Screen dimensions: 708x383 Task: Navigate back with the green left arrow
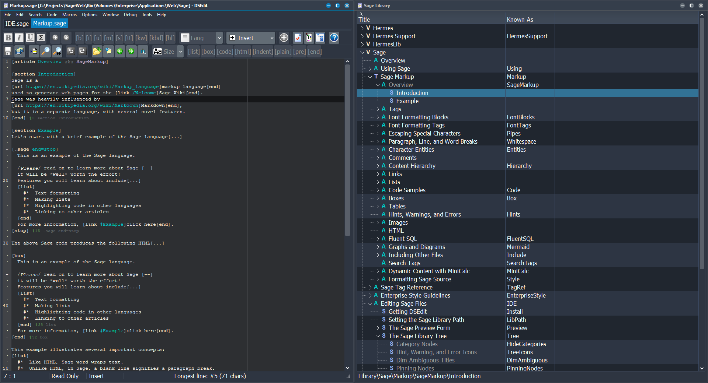pos(120,52)
